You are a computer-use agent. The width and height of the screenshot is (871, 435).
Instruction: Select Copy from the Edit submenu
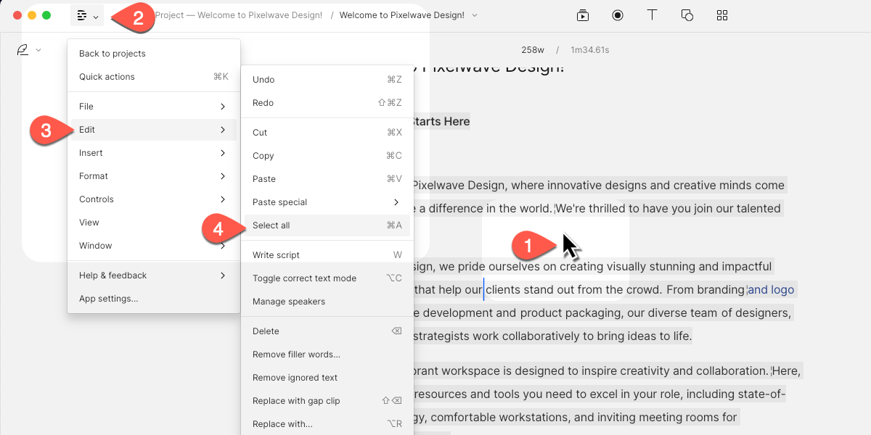(327, 156)
